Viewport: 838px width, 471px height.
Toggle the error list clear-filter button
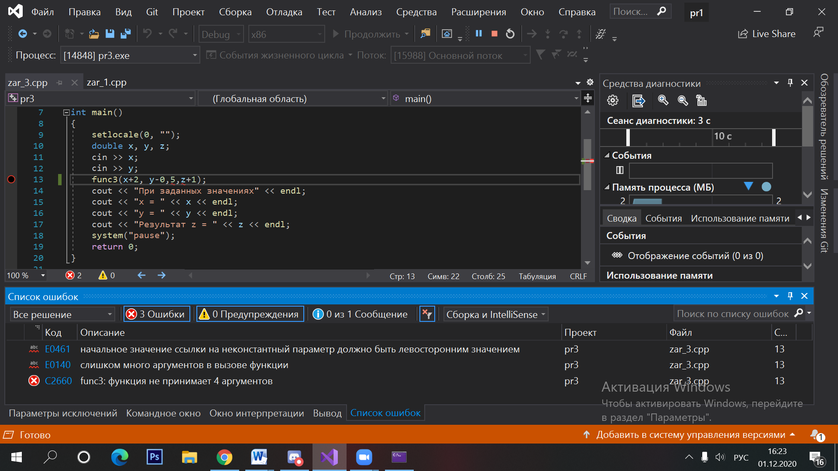427,314
